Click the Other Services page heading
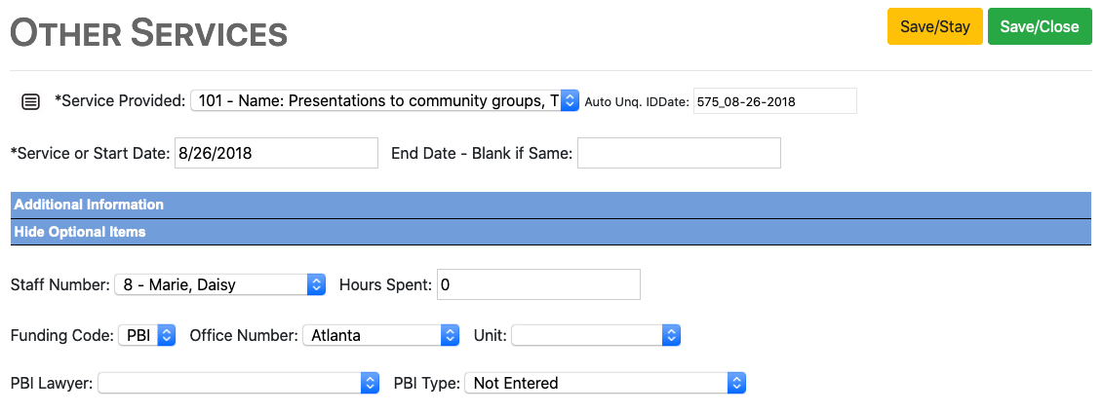The width and height of the screenshot is (1103, 413). [x=149, y=33]
